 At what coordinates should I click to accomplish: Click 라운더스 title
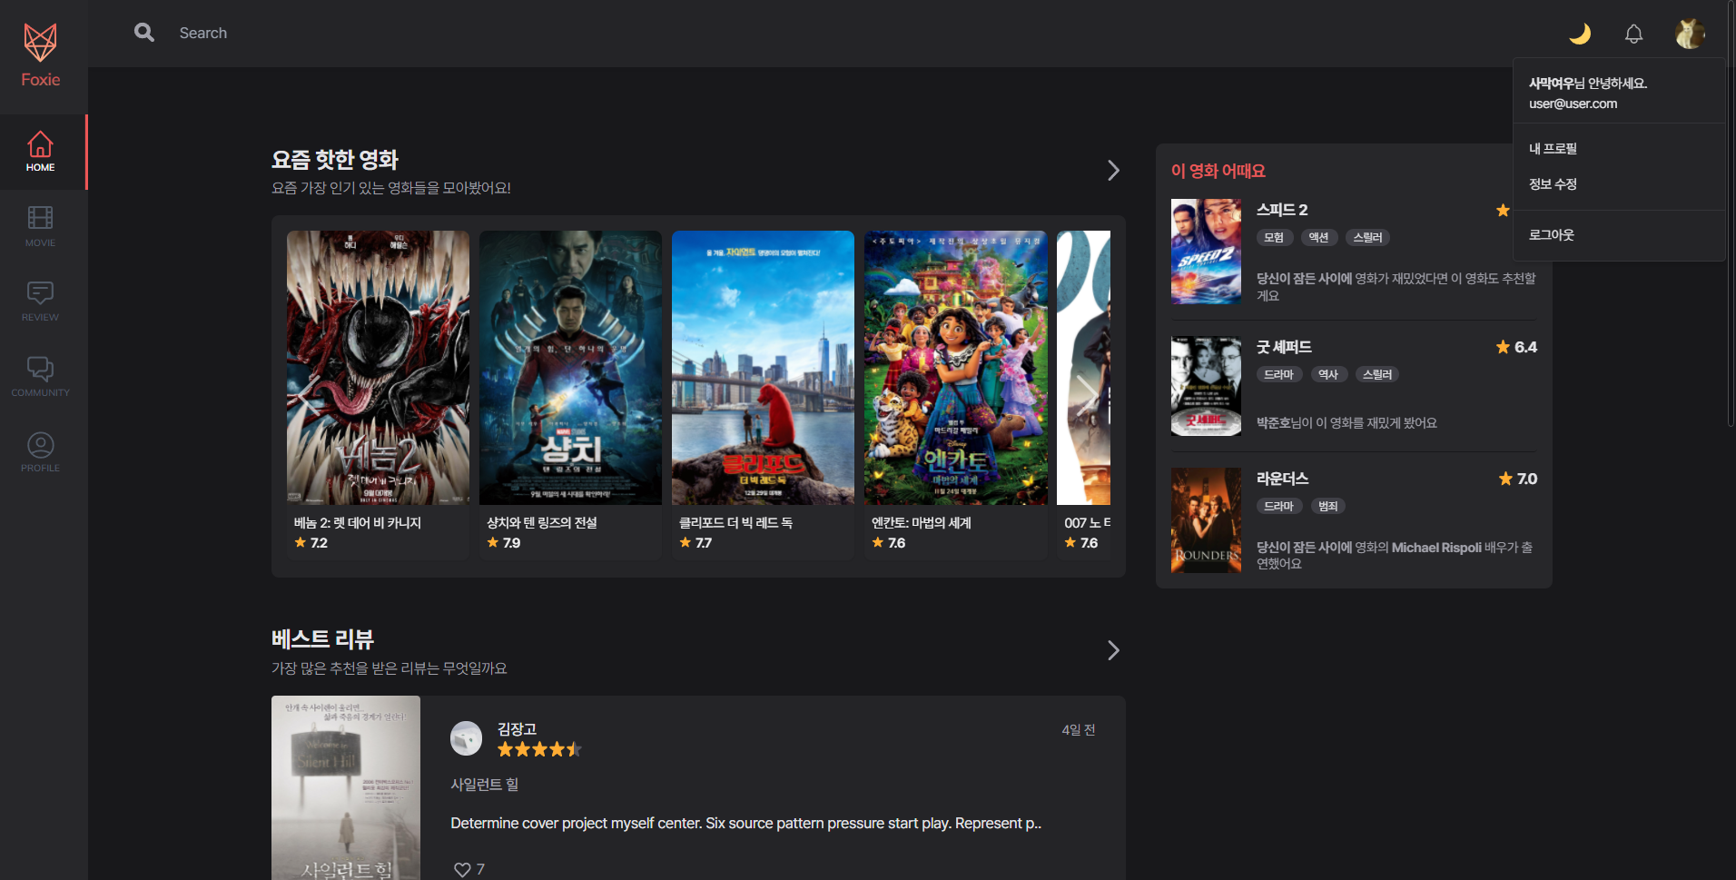1282,479
